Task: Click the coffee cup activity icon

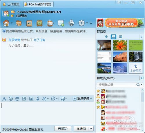Action: 50,23
